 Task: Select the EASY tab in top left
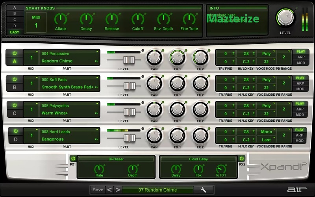click(x=15, y=32)
